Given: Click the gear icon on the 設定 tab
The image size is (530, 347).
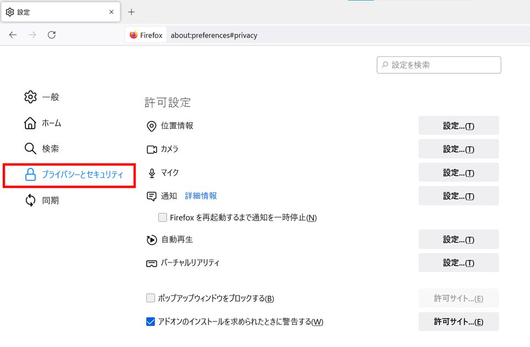Looking at the screenshot, I should tap(10, 12).
